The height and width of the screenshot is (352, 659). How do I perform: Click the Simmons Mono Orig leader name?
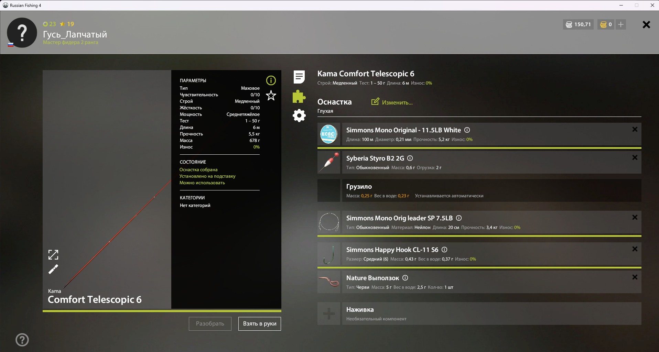400,218
